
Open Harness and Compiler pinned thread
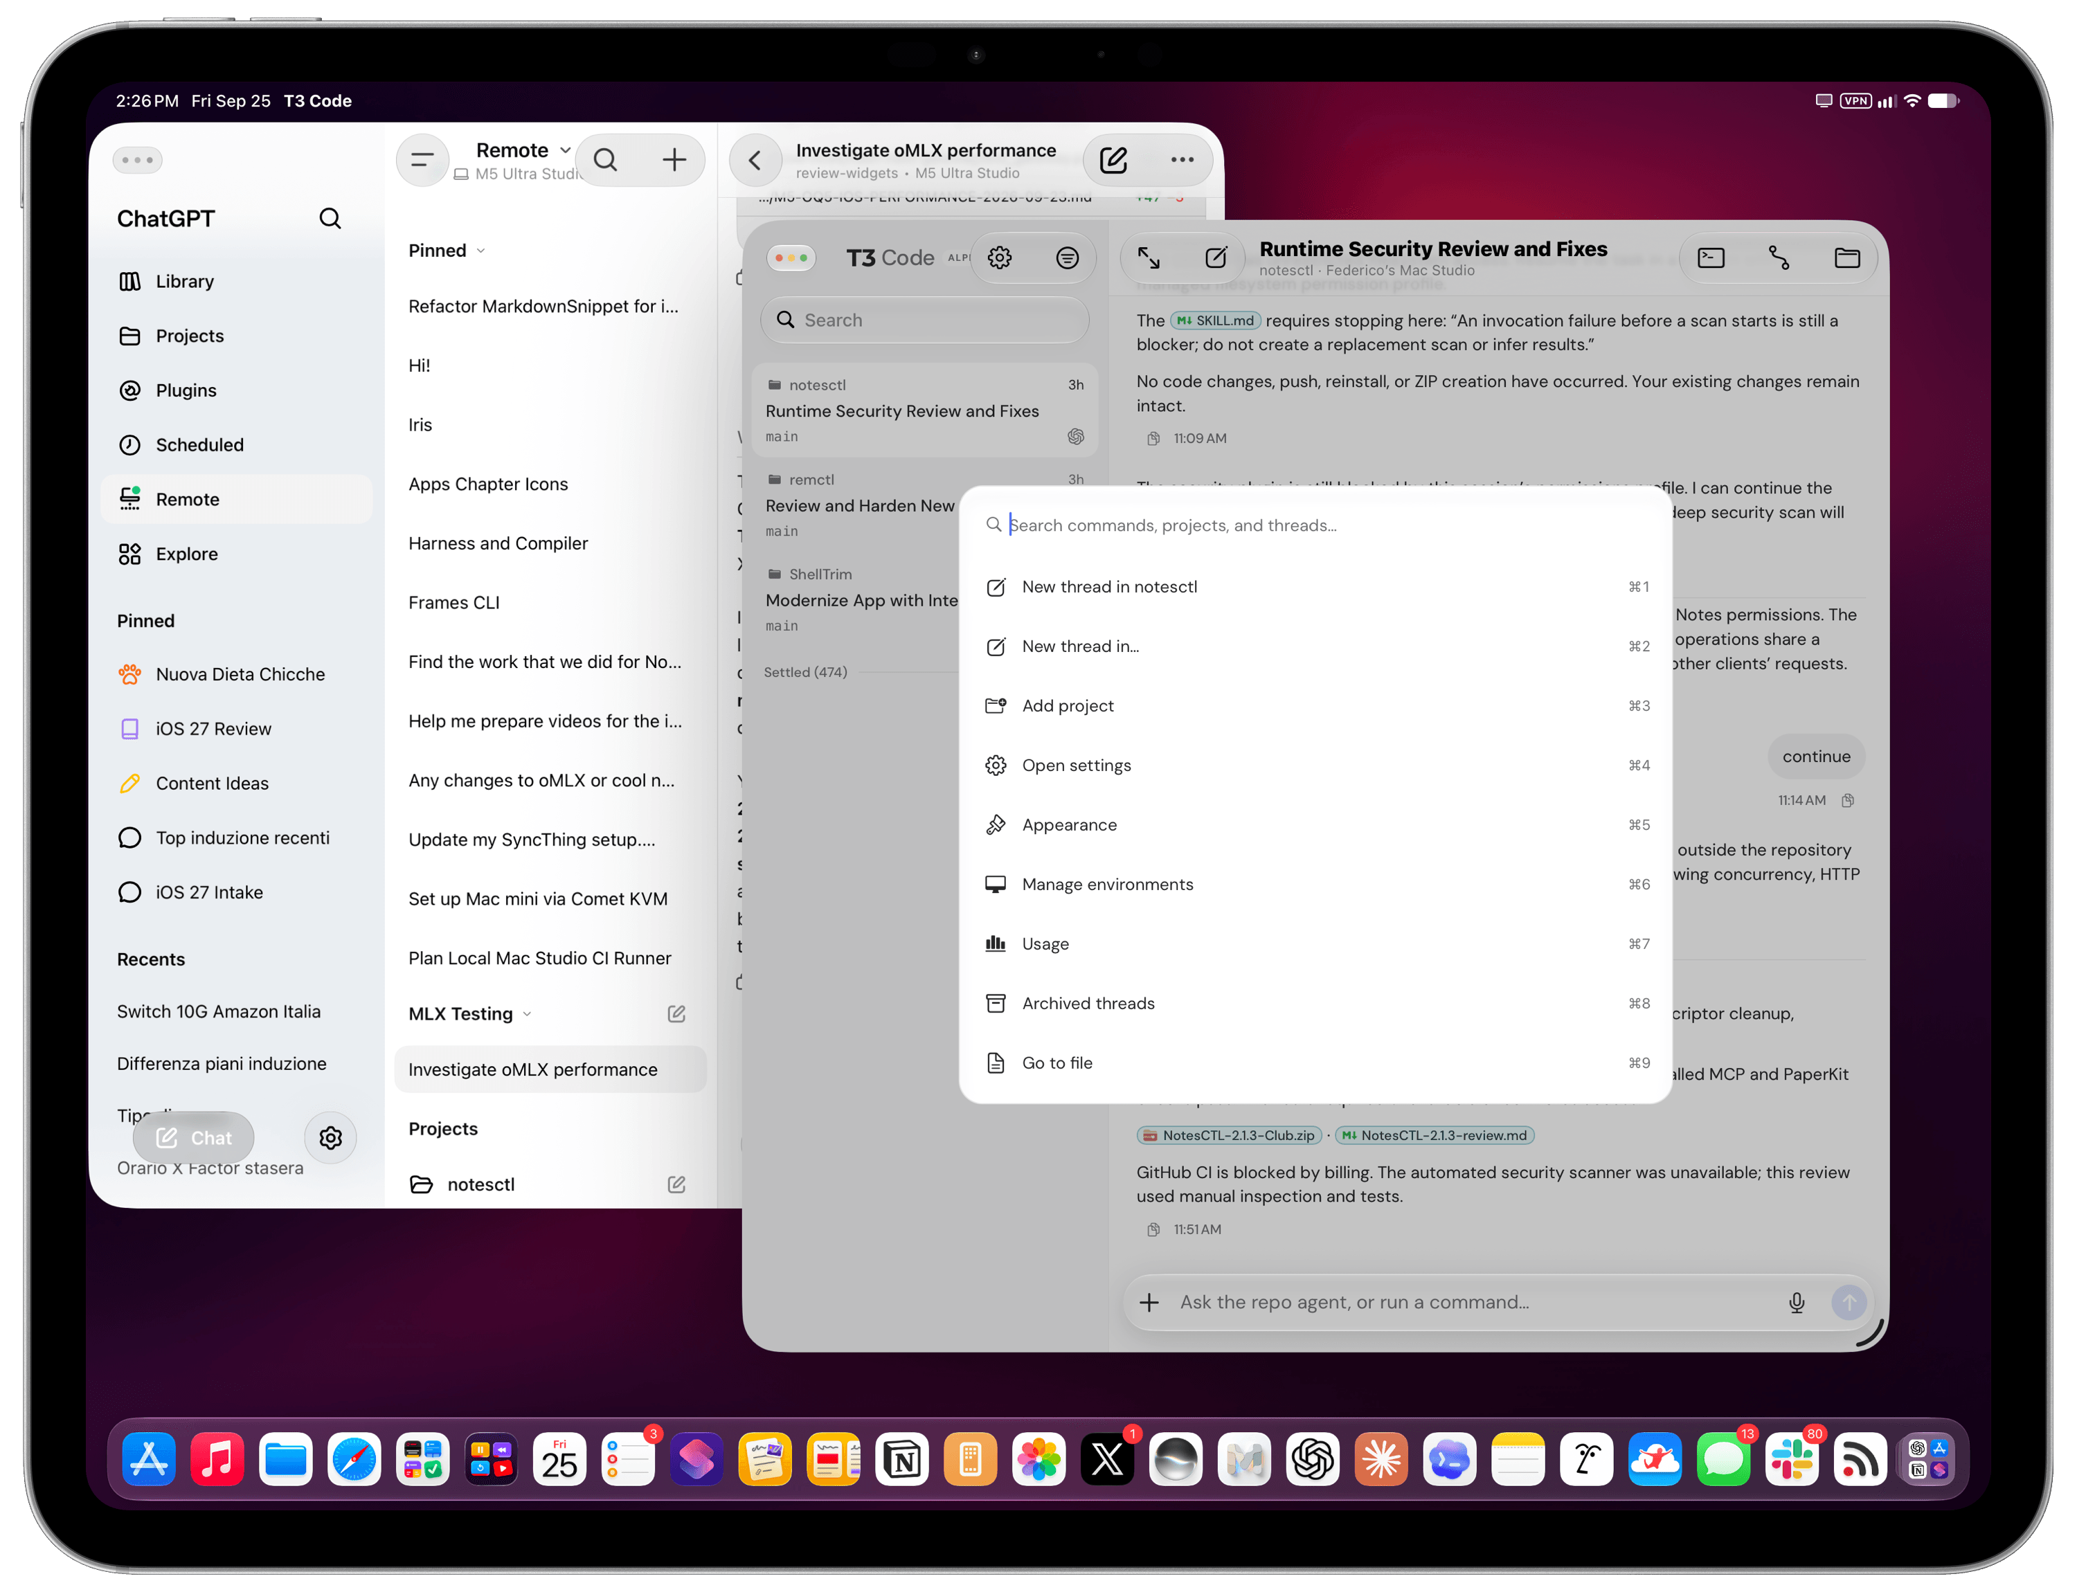(x=498, y=544)
